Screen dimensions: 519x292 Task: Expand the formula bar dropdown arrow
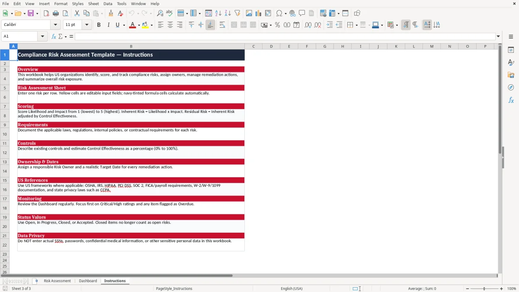498,36
